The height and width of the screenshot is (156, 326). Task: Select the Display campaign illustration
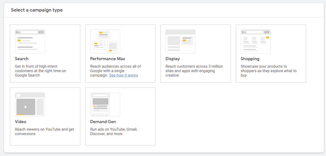click(x=180, y=42)
